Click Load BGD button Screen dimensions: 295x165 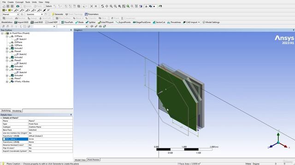tap(37, 22)
